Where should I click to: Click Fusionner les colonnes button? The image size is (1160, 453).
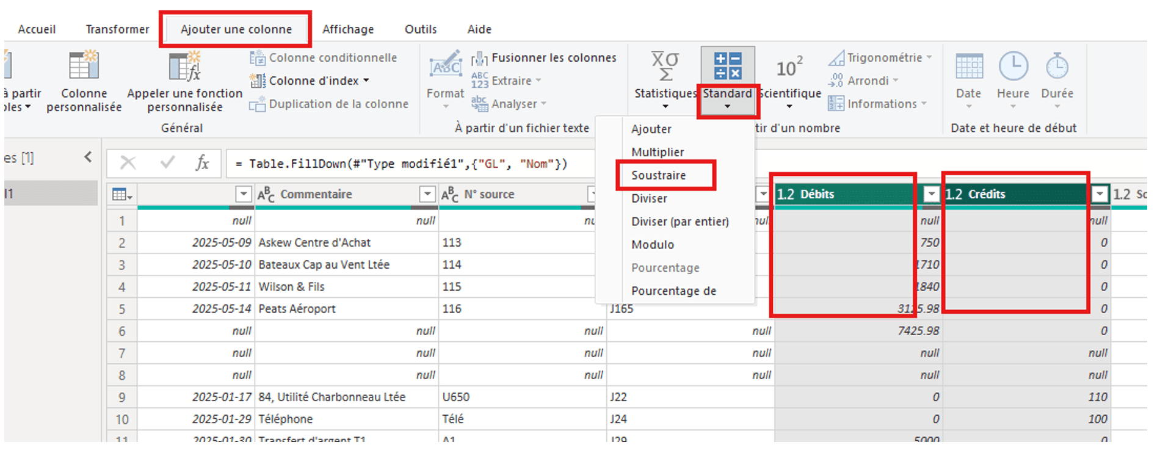(553, 57)
